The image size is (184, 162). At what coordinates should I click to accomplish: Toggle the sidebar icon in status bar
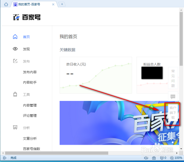pyautogui.click(x=4, y=158)
